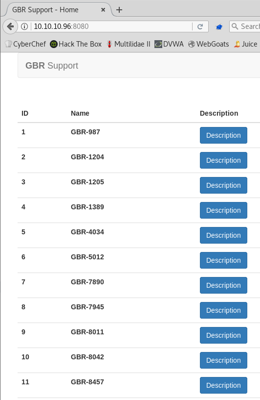The width and height of the screenshot is (260, 400).
Task: Reload the page with the refresh icon
Action: pyautogui.click(x=200, y=26)
